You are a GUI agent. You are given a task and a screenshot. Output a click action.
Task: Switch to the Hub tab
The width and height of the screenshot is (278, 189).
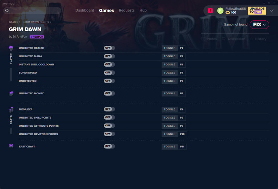143,11
